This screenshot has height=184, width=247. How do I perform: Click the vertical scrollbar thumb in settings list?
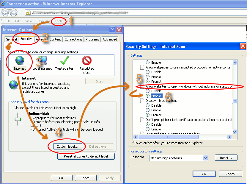[235, 101]
